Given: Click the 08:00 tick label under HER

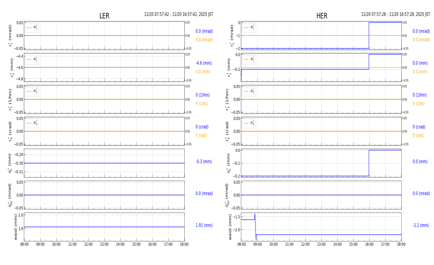Looking at the screenshot, I should tap(241, 244).
